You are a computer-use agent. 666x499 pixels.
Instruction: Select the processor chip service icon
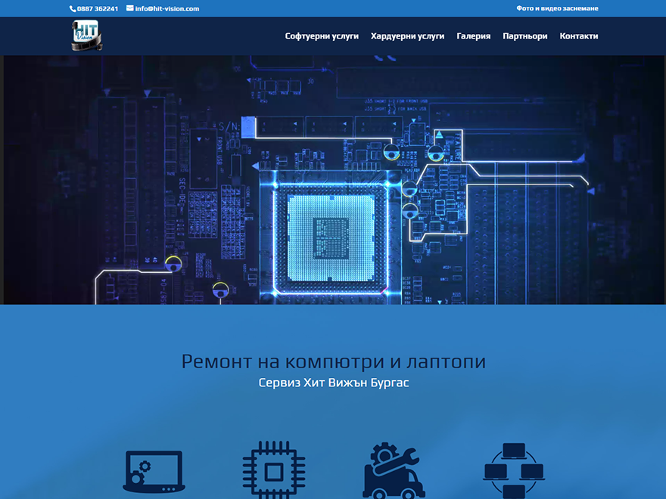274,470
